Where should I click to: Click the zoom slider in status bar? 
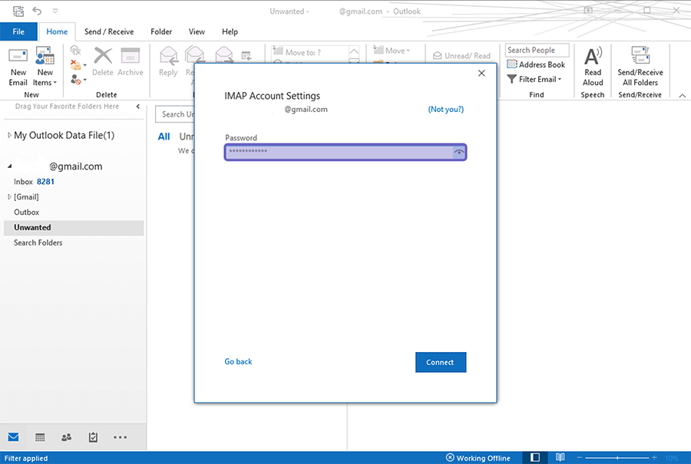(x=617, y=458)
